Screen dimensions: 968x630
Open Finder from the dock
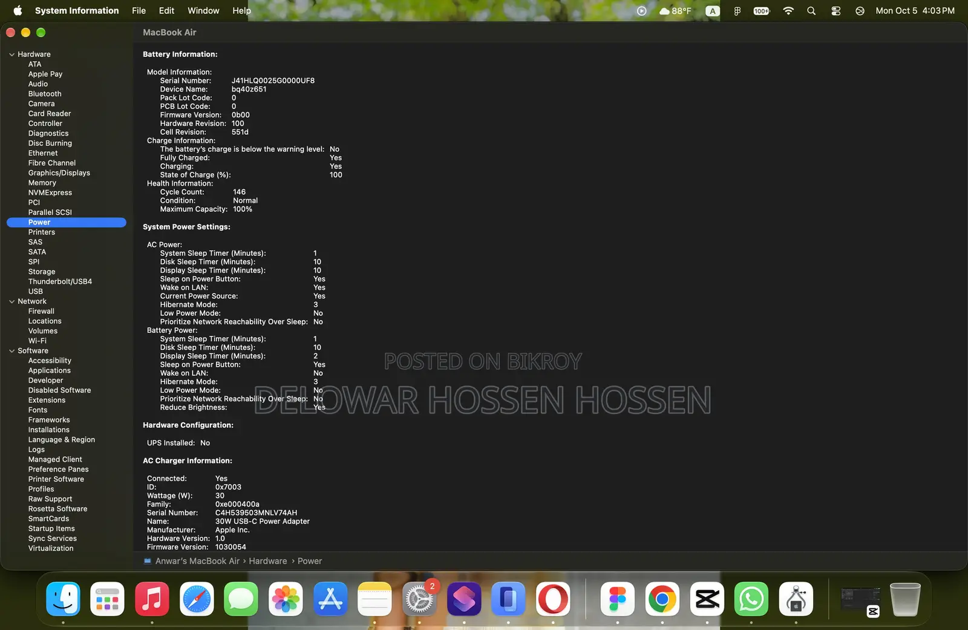pos(63,599)
